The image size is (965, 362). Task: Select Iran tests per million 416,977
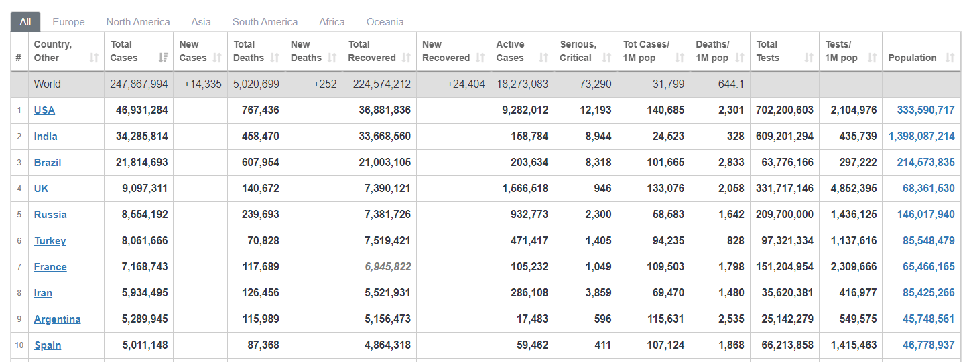click(858, 293)
